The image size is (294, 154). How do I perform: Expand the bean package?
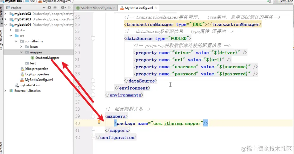21,47
